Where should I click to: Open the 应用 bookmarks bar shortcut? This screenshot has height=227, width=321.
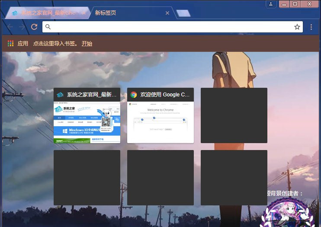(23, 43)
